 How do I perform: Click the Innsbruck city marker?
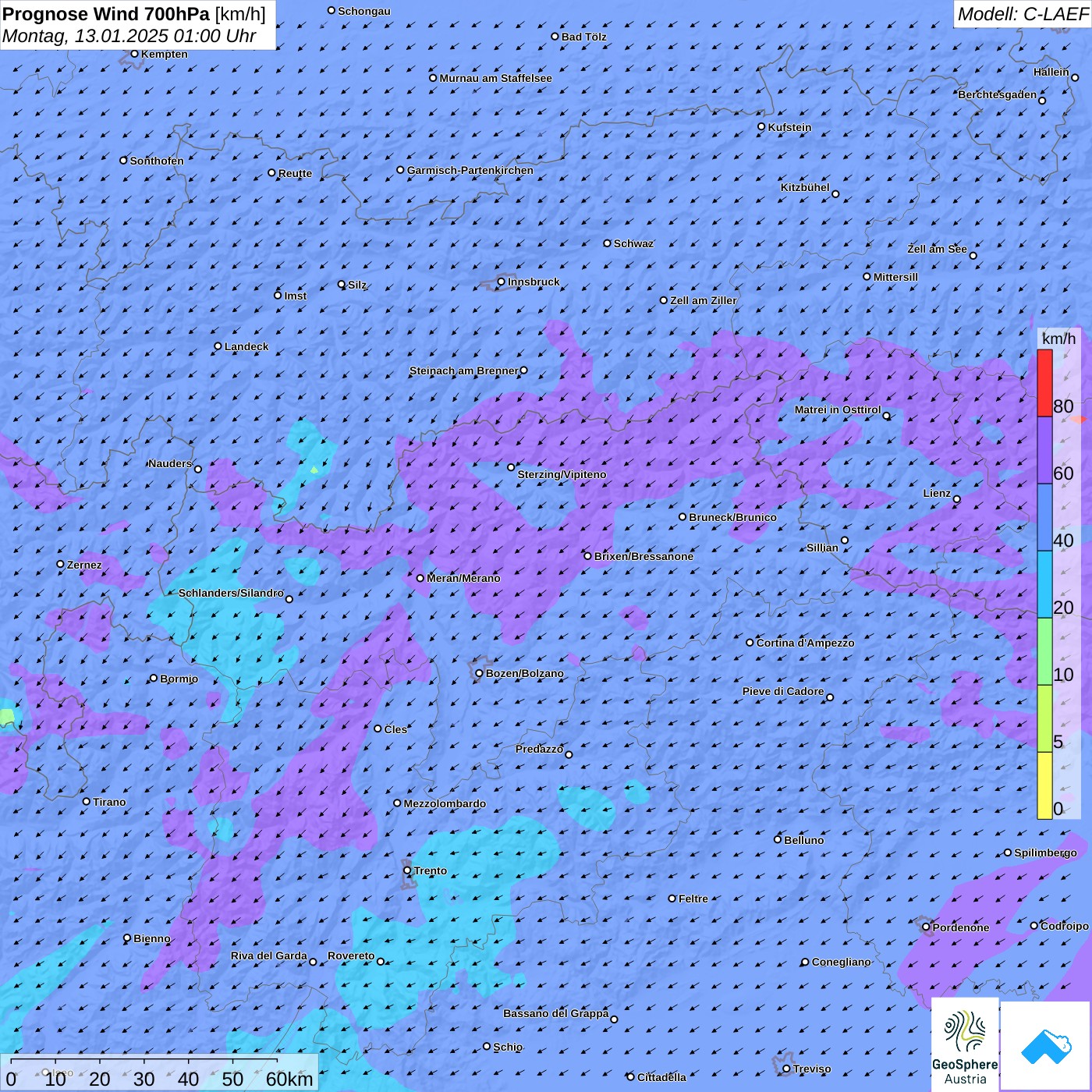502,282
